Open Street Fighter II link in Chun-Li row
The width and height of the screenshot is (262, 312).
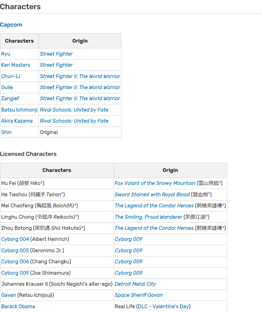coord(80,76)
